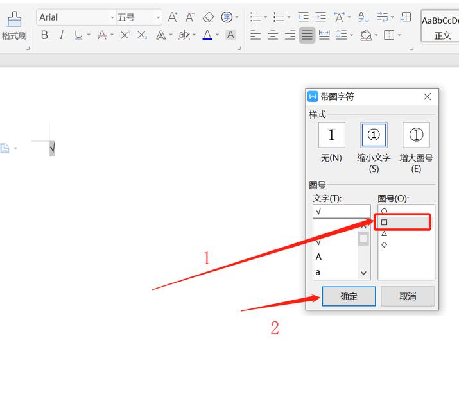
Task: Expand borders dropdown arrow
Action: pyautogui.click(x=399, y=35)
